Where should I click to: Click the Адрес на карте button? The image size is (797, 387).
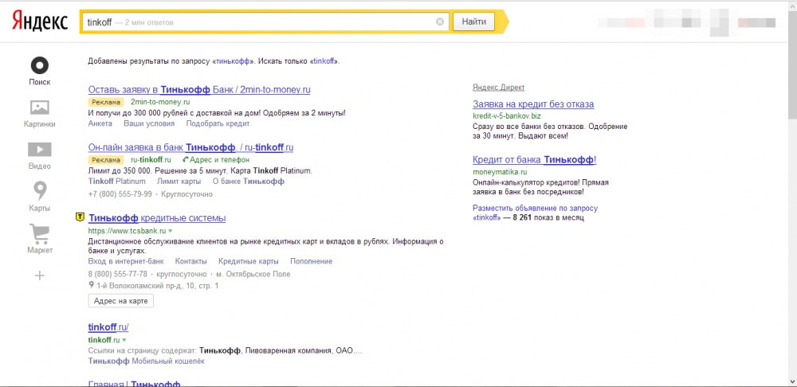(121, 301)
